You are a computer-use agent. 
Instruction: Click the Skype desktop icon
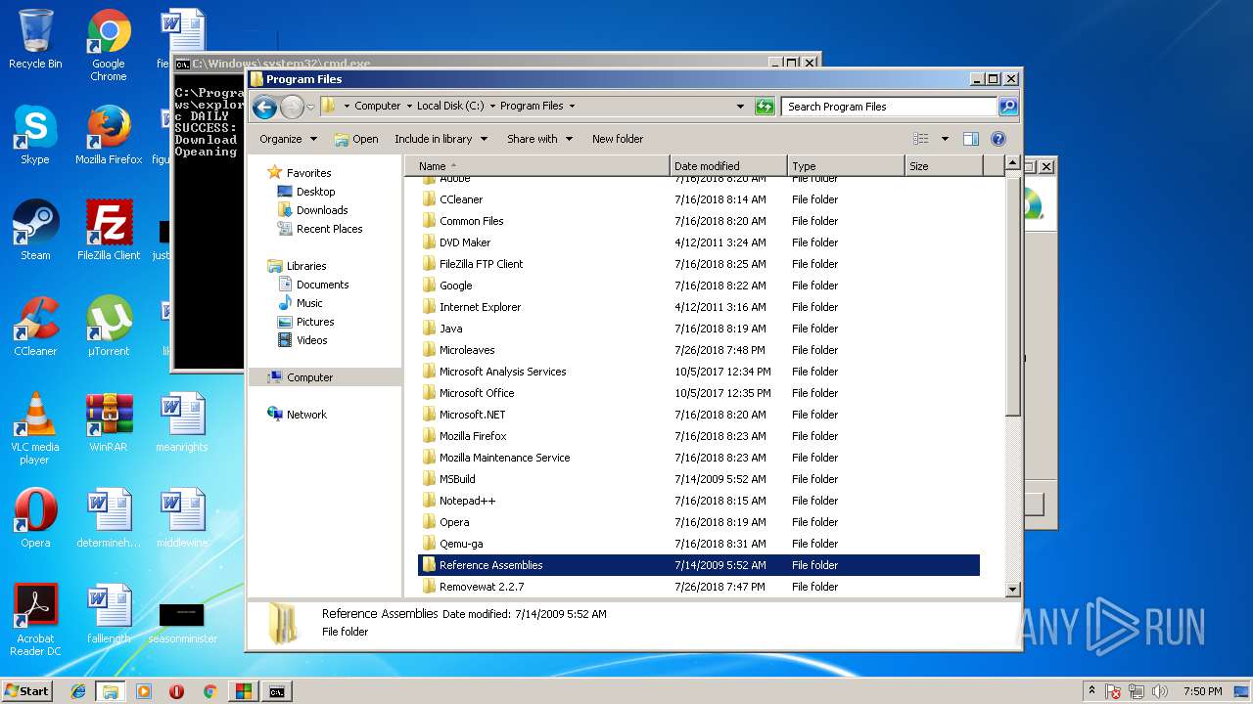(x=35, y=135)
